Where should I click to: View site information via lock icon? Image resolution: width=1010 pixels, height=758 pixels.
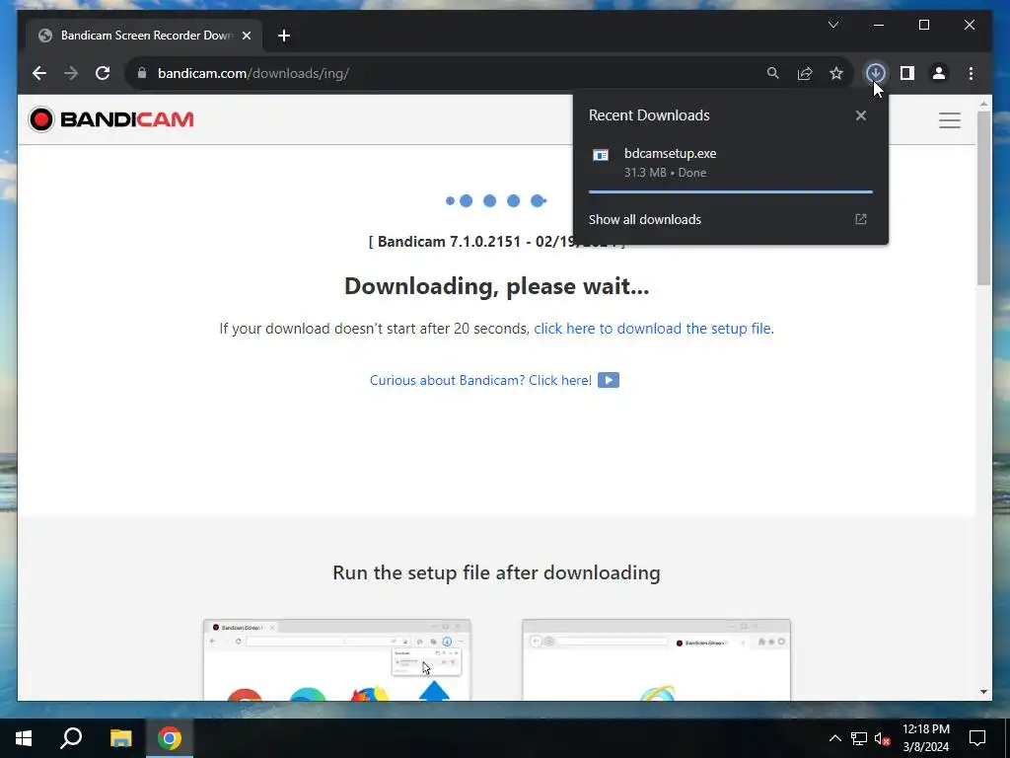(x=142, y=73)
